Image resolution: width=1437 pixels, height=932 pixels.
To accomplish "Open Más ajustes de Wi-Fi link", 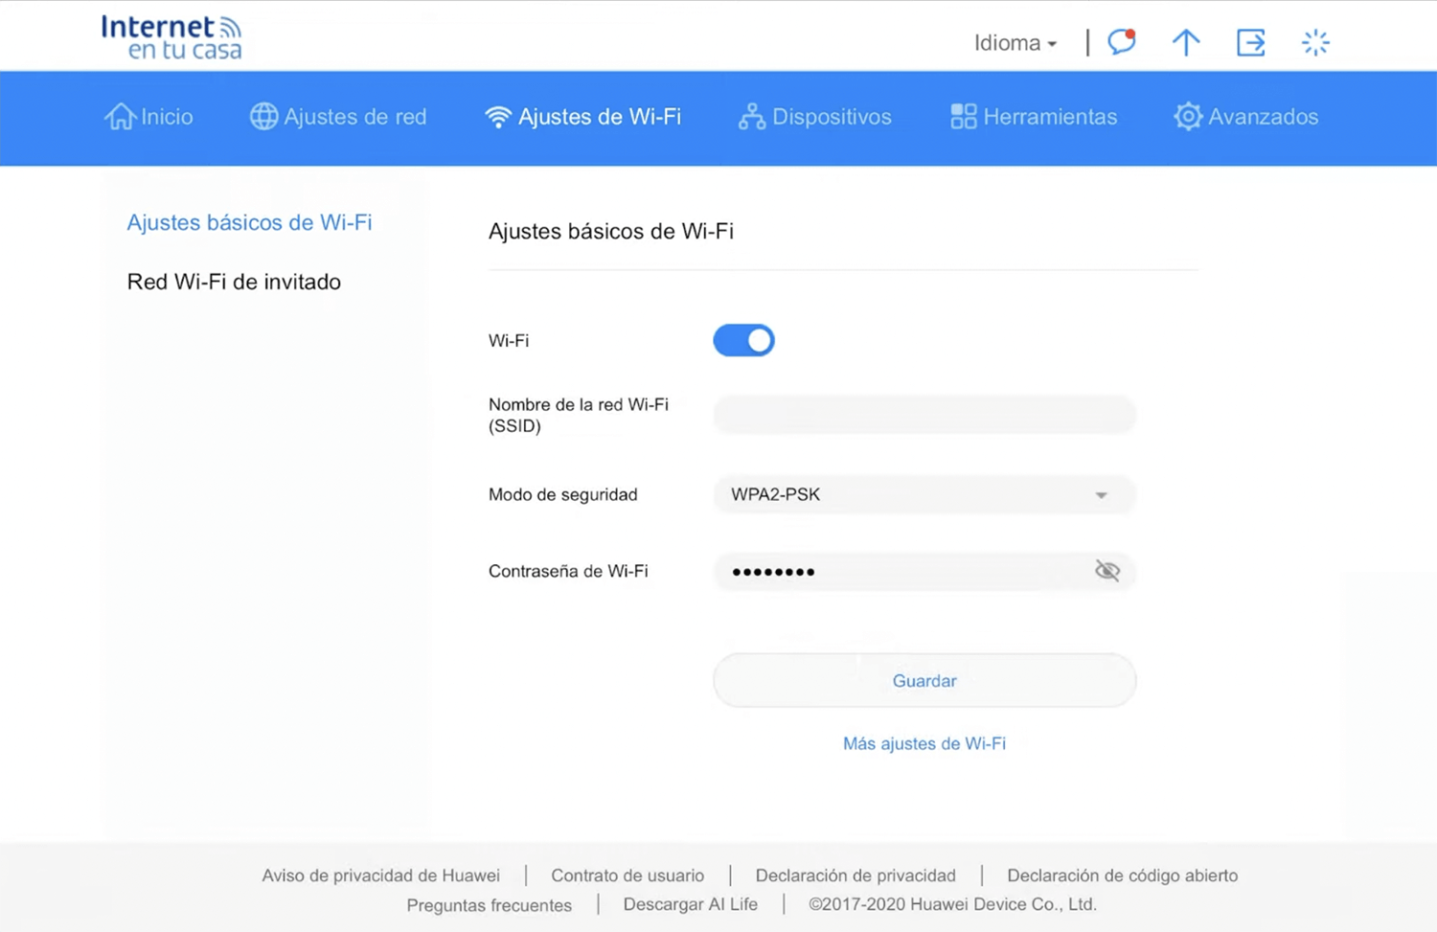I will (924, 743).
